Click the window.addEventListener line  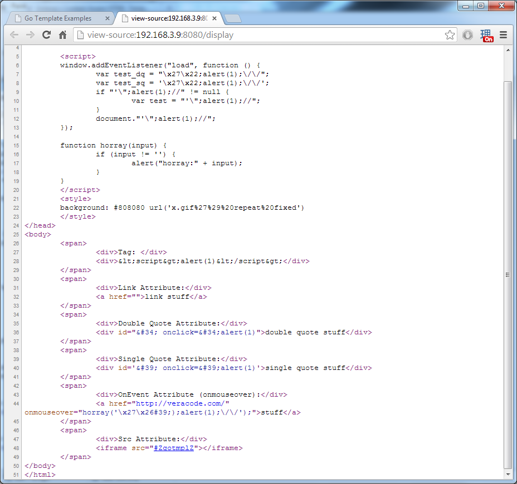[160, 66]
